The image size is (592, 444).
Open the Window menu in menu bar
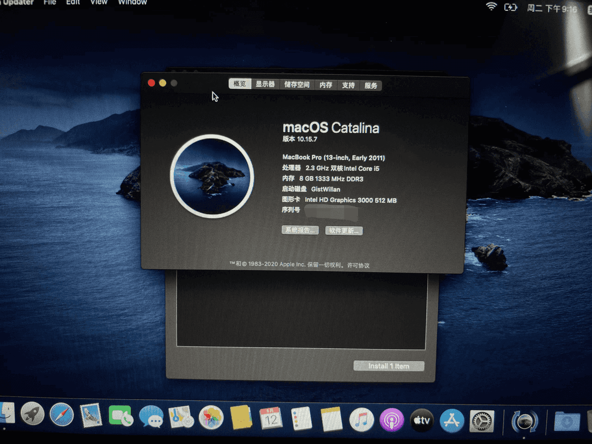[x=132, y=2]
